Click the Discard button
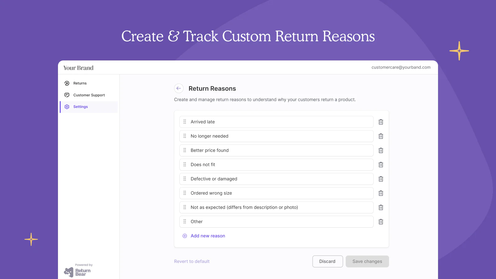The height and width of the screenshot is (279, 496). 327,261
